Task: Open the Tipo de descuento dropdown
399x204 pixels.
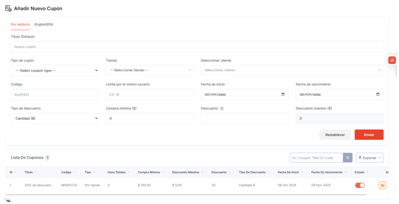Action: pos(55,118)
